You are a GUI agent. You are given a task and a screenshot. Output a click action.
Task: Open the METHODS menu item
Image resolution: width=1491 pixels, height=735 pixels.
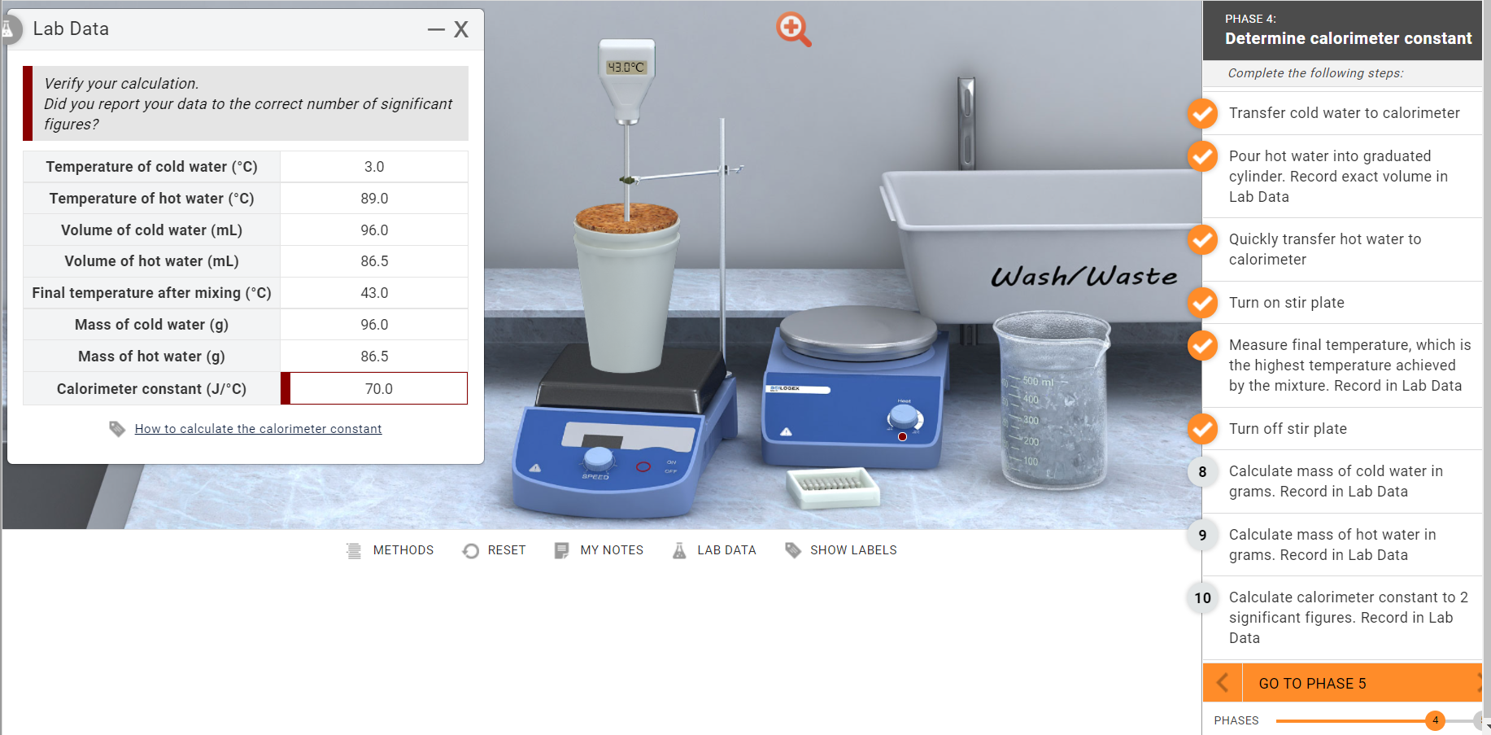[x=403, y=550]
